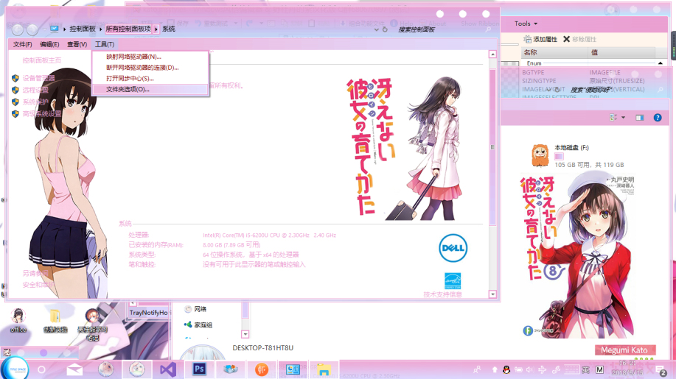Expand the arrow before 控制面板 breadcrumb
676x379 pixels.
[x=65, y=29]
